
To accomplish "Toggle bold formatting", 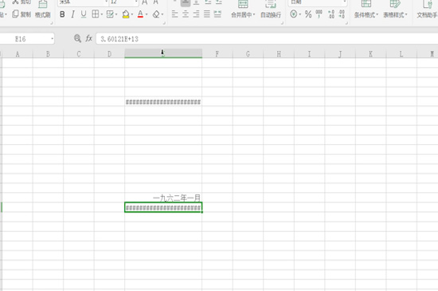I will (x=62, y=14).
